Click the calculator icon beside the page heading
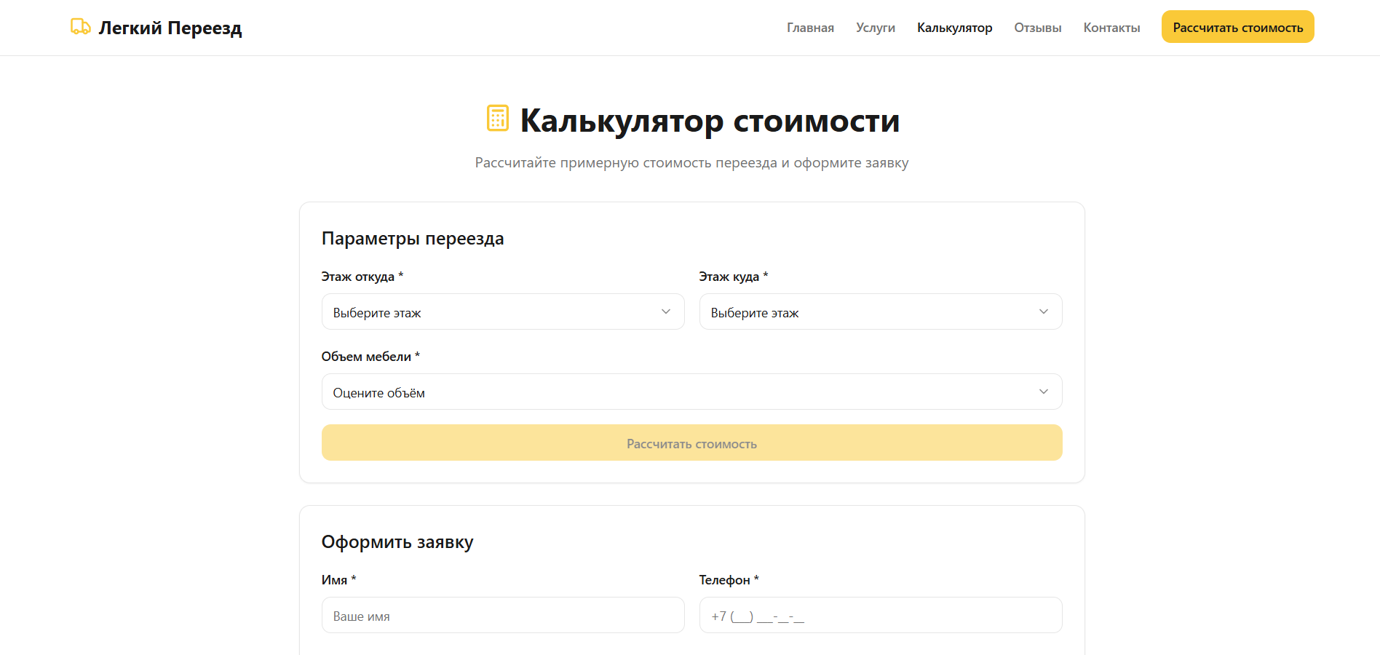Screen dimensions: 1380x655 498,118
